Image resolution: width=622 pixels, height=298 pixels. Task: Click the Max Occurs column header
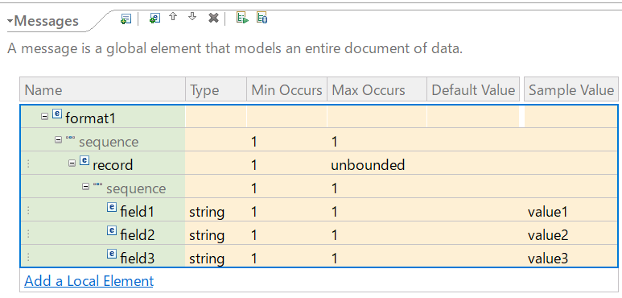coord(377,90)
